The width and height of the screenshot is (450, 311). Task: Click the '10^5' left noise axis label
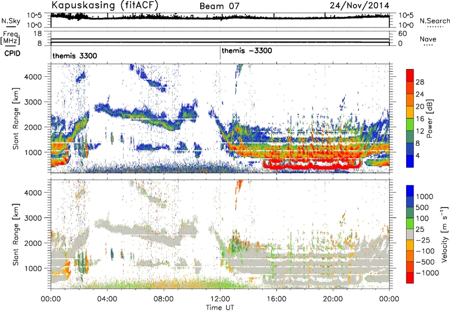[34, 16]
